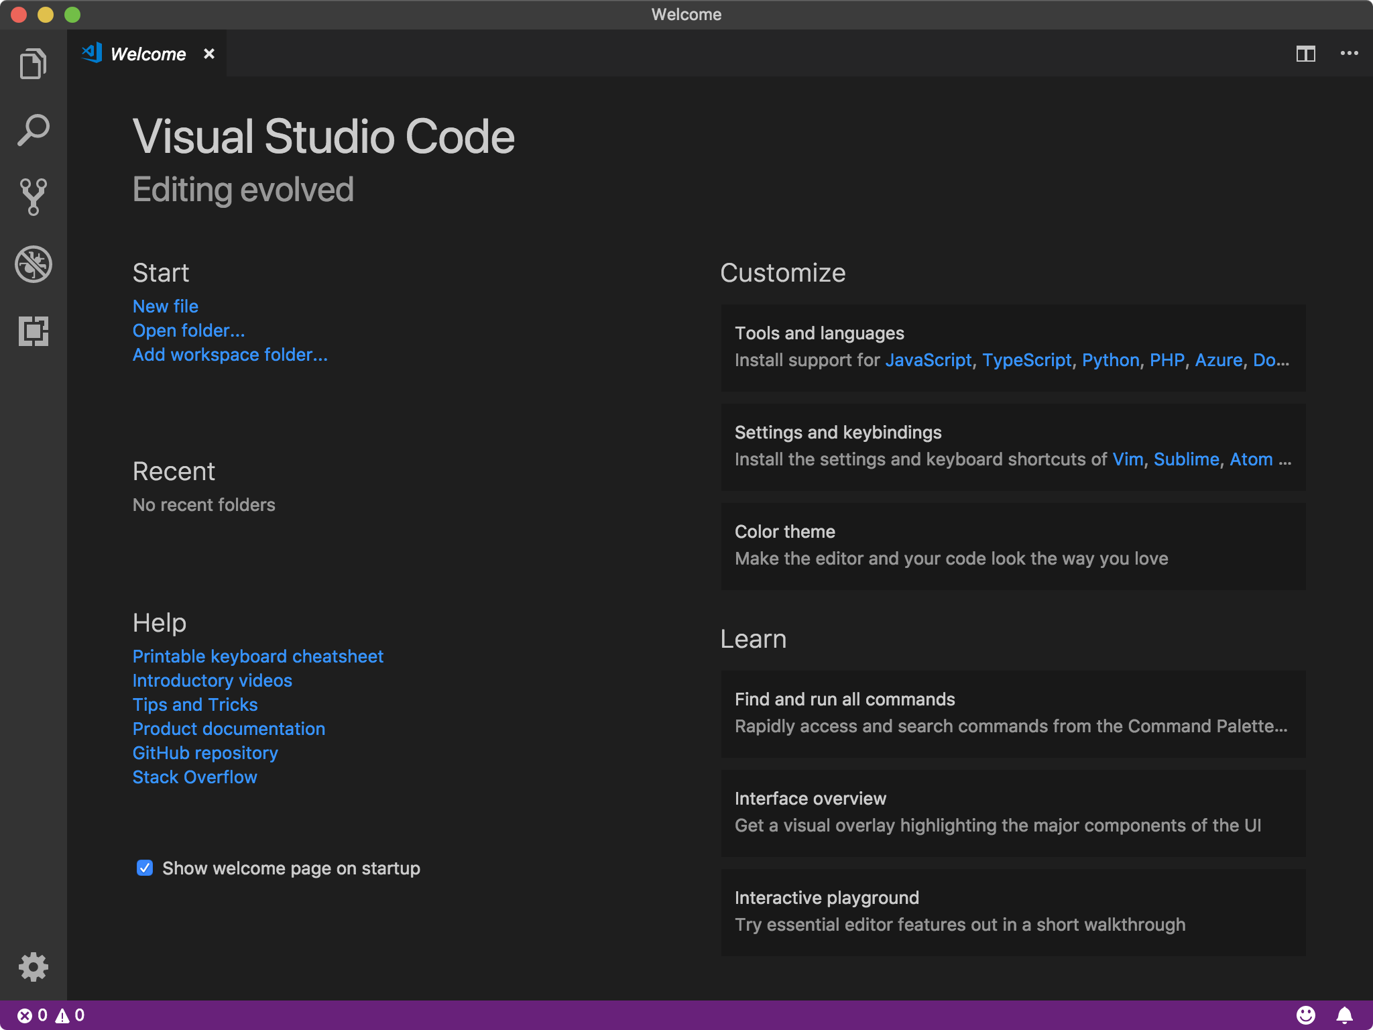The height and width of the screenshot is (1030, 1373).
Task: Open the More Actions ellipsis menu
Action: [x=1349, y=54]
